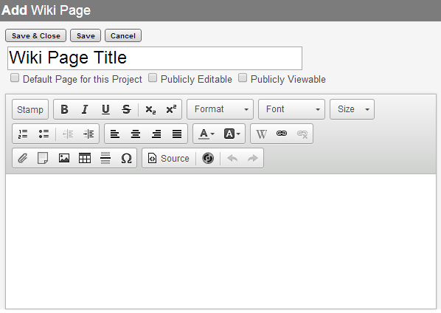The height and width of the screenshot is (313, 441).
Task: Toggle strikethrough text formatting
Action: [126, 109]
